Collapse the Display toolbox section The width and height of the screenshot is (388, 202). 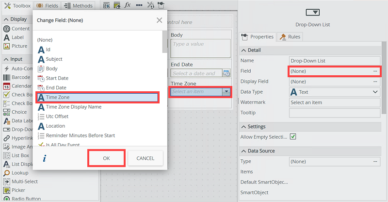pyautogui.click(x=6, y=19)
